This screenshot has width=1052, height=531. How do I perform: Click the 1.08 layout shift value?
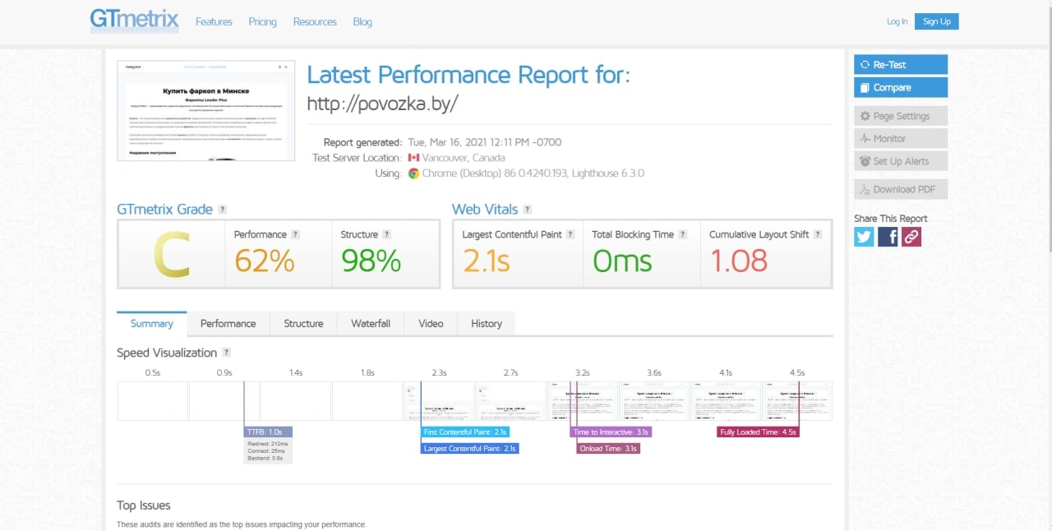[x=739, y=261]
